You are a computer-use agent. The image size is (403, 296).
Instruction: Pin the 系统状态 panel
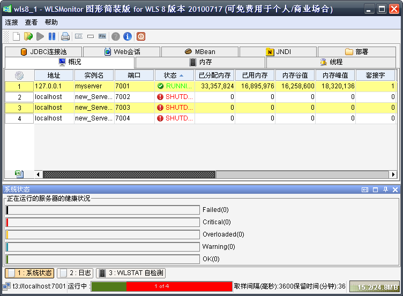385,189
